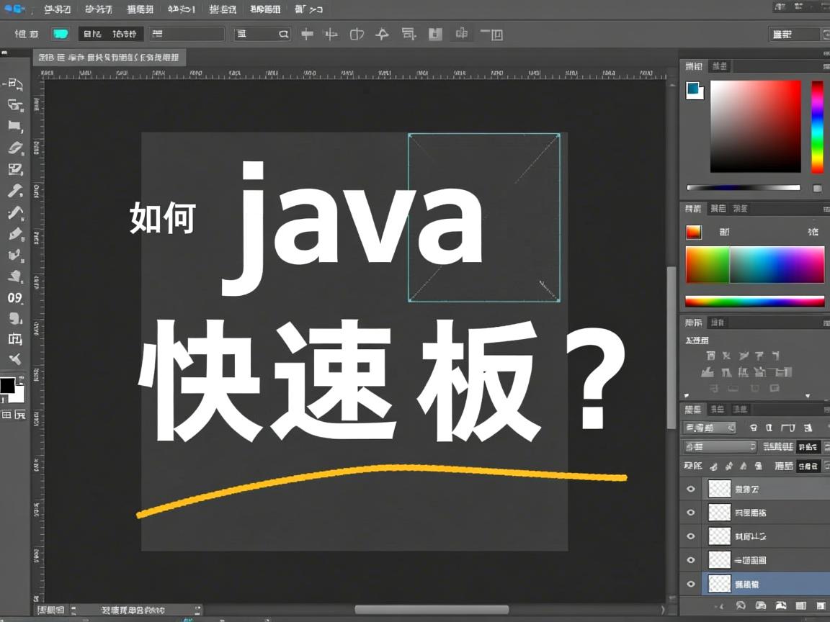Select the first tool at the top of the toolbox
This screenshot has height=622, width=830.
[x=15, y=85]
